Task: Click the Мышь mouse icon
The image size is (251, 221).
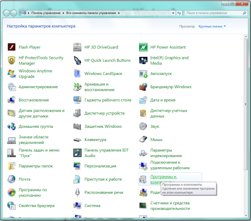Action: click(x=143, y=139)
